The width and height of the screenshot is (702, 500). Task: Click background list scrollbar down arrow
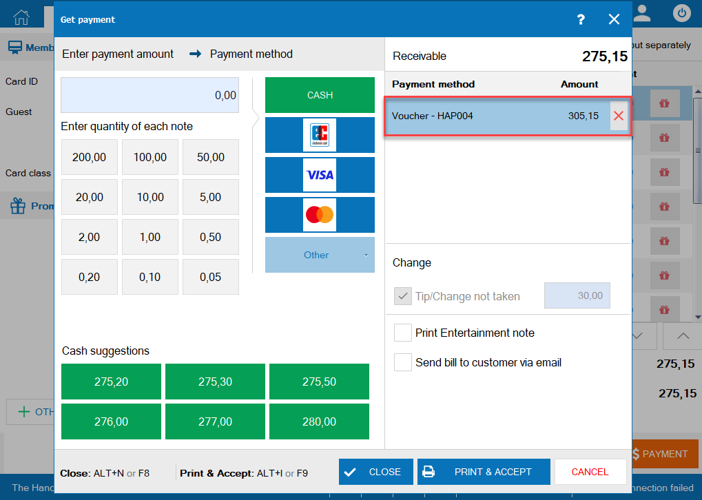[x=698, y=317]
